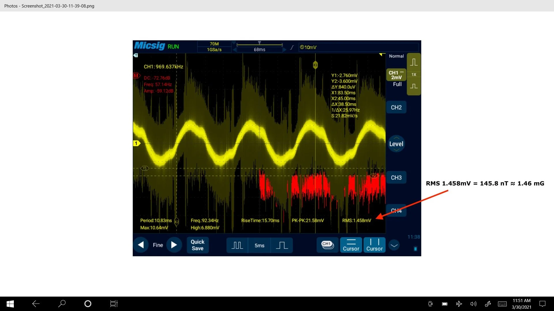Click the pulse train icon left of 5ms
554x311 pixels.
click(x=237, y=245)
